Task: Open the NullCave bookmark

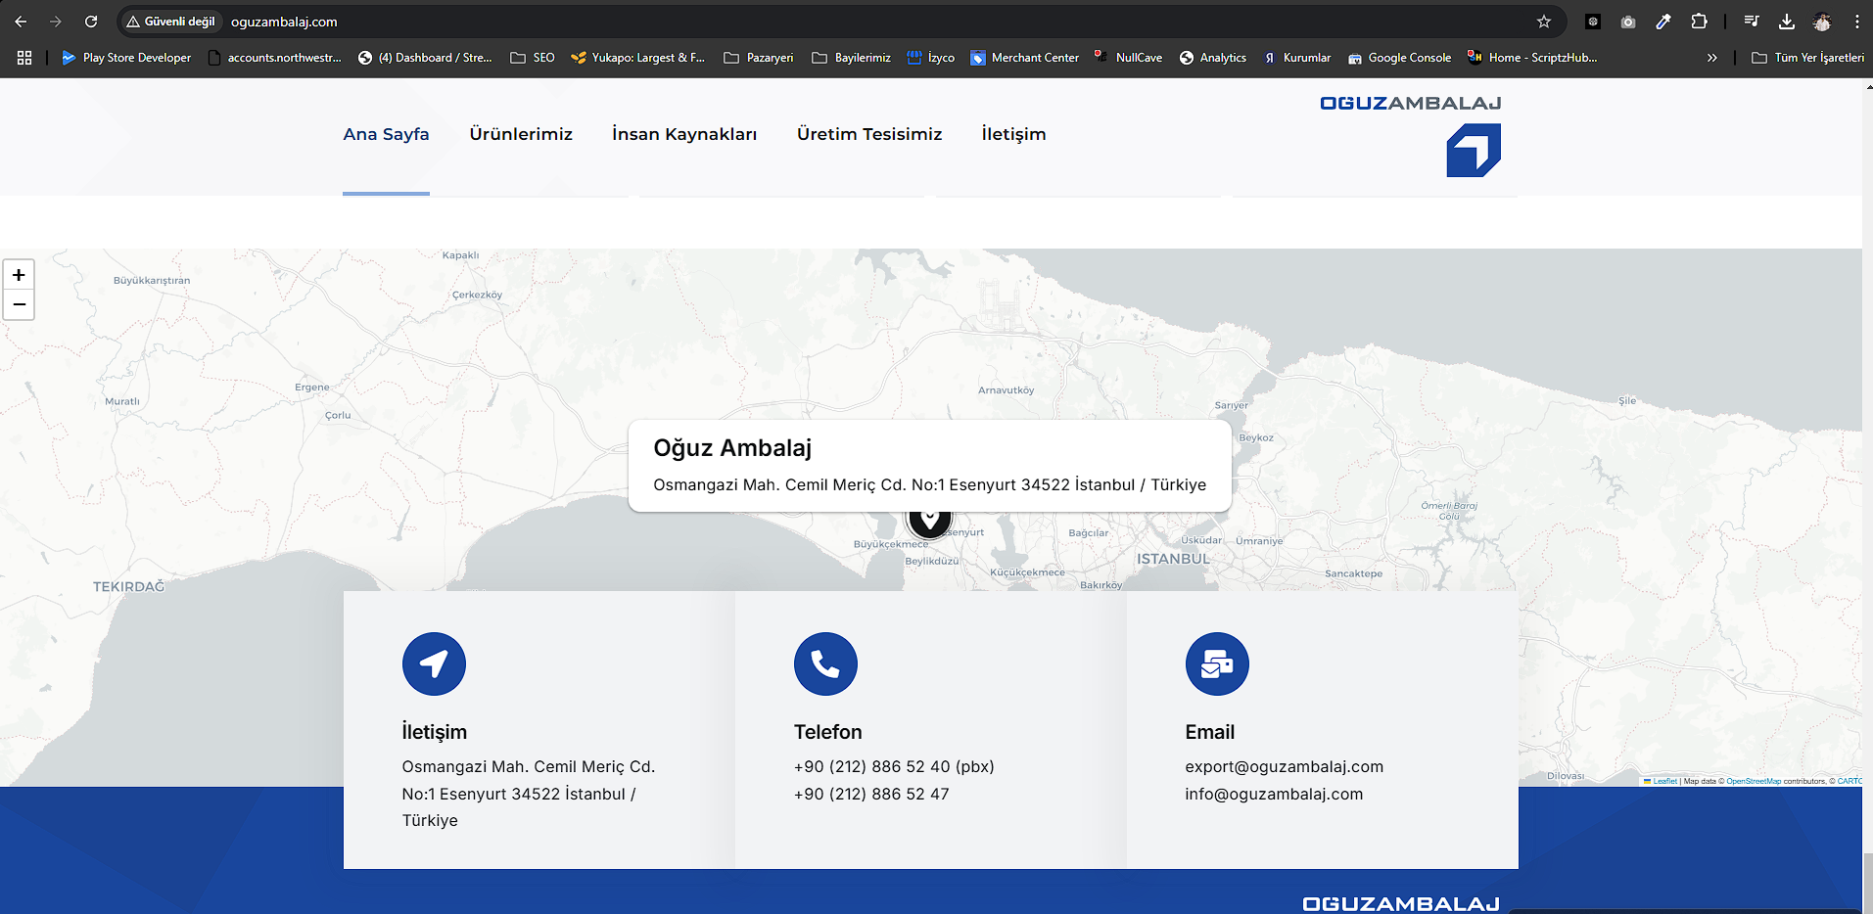Action: (x=1129, y=58)
